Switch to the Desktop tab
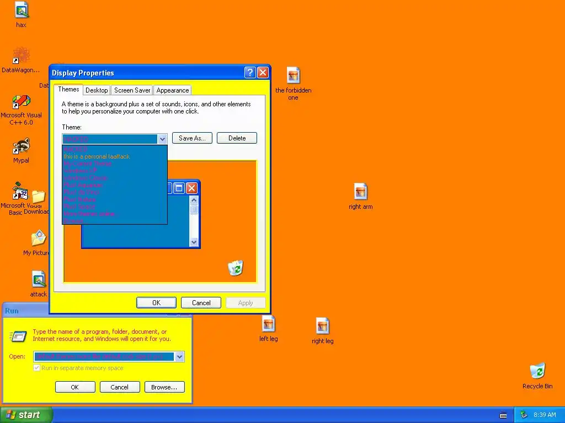 coord(97,90)
